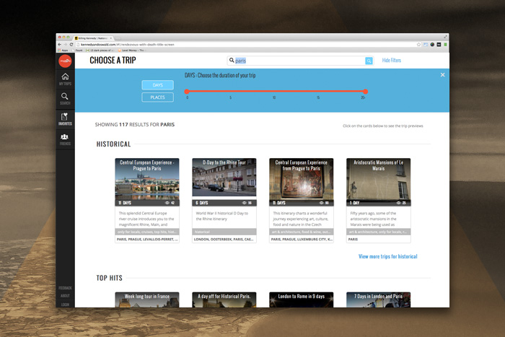Click the views eye icon on D-Day card
The width and height of the screenshot is (505, 337).
[x=244, y=203]
